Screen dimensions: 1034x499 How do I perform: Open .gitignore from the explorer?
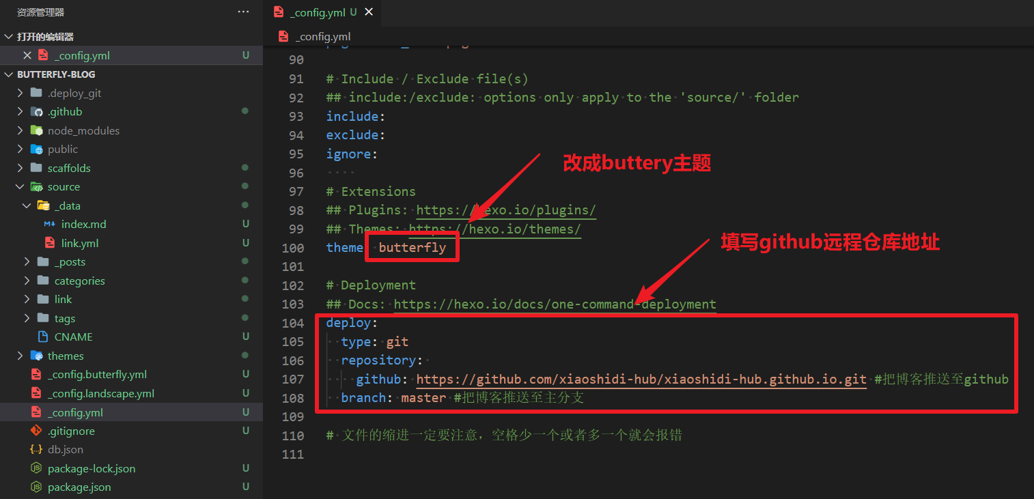[x=71, y=431]
